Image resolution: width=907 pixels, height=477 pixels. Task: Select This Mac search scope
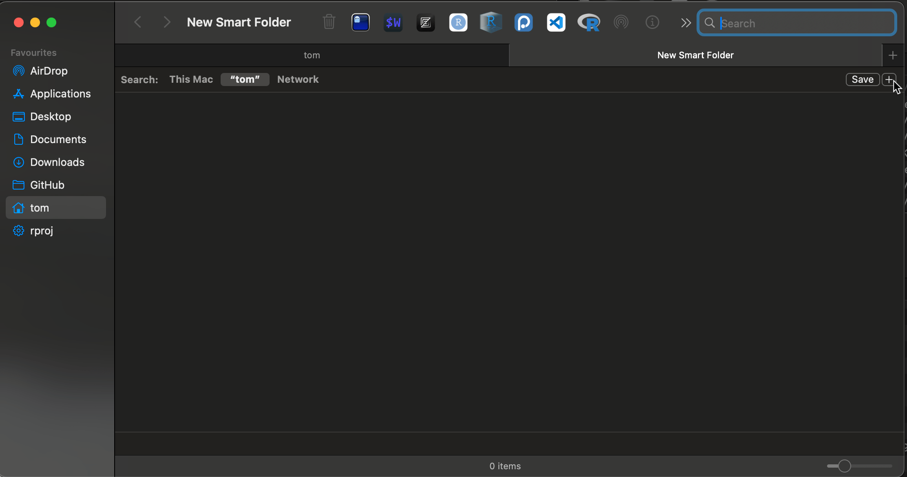tap(190, 79)
